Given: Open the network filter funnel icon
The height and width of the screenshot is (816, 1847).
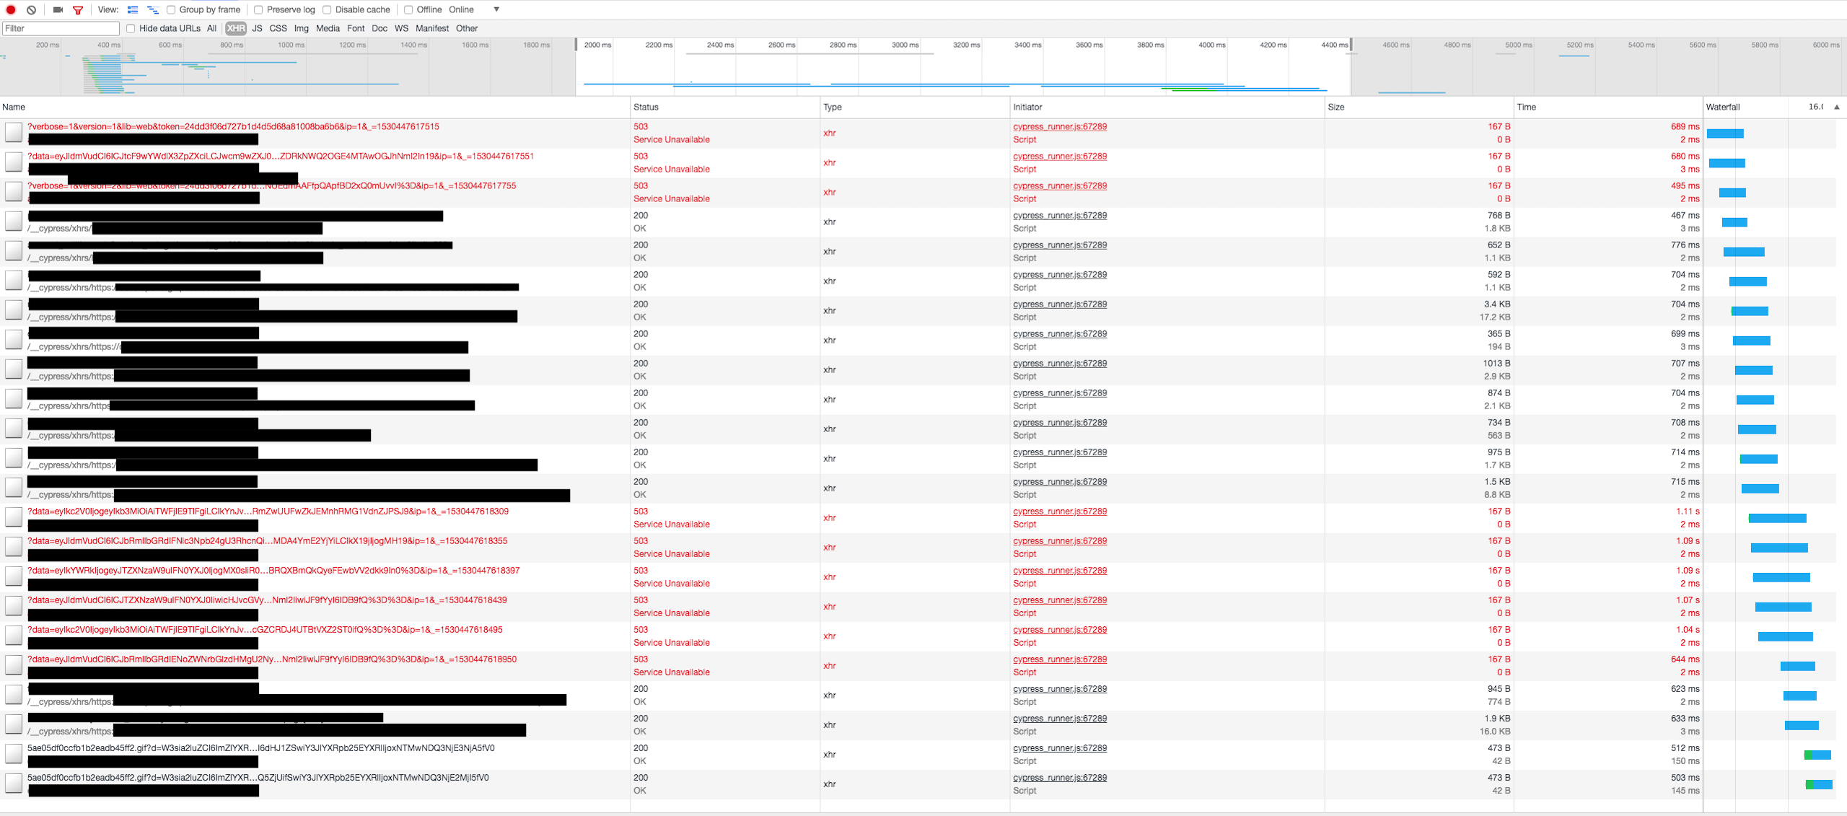Looking at the screenshot, I should pos(77,9).
